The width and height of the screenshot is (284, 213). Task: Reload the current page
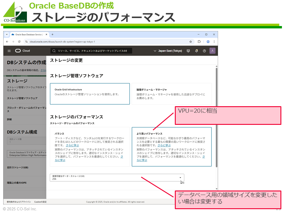(x=19, y=42)
